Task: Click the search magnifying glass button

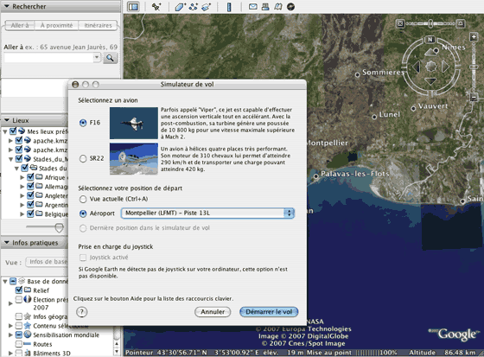Action: pyautogui.click(x=111, y=58)
